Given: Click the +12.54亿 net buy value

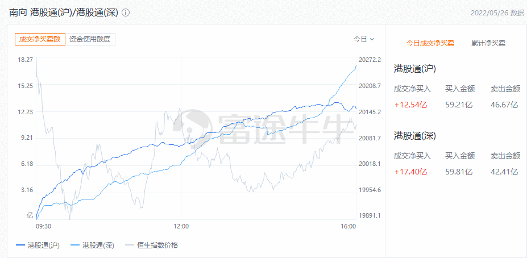Looking at the screenshot, I should click(410, 105).
